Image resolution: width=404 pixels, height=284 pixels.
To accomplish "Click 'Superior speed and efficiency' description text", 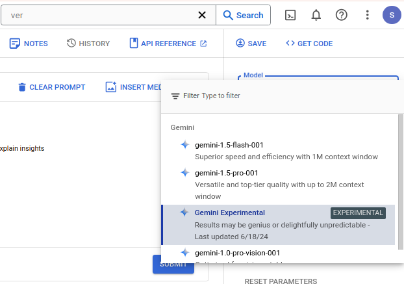I will (286, 157).
